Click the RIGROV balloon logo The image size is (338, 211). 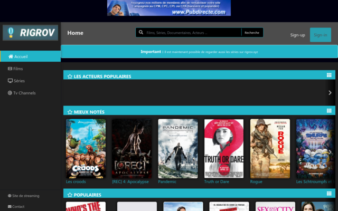(x=30, y=33)
